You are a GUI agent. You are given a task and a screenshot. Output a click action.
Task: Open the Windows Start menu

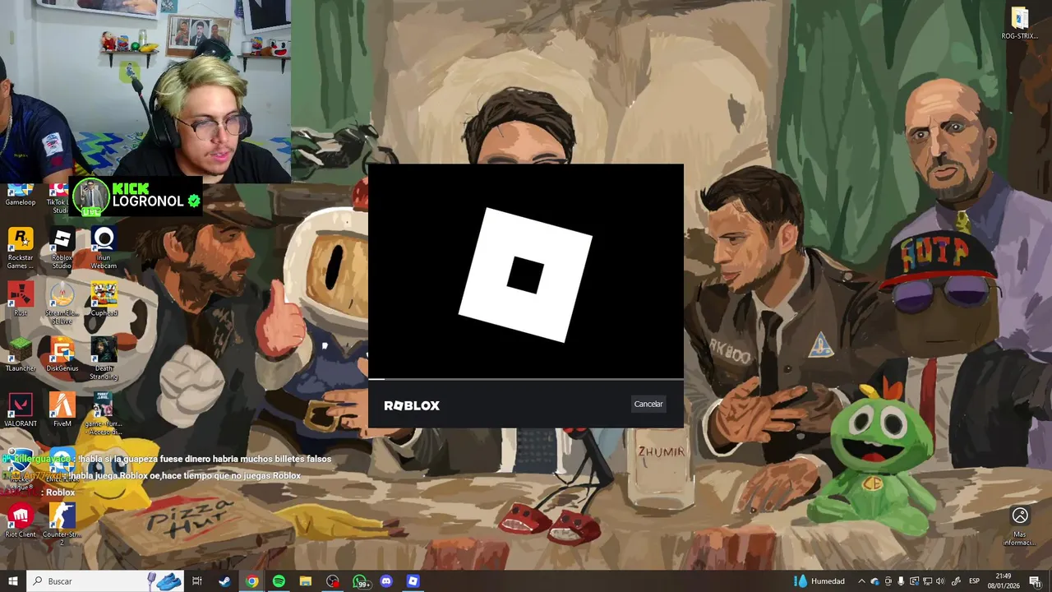coord(12,581)
